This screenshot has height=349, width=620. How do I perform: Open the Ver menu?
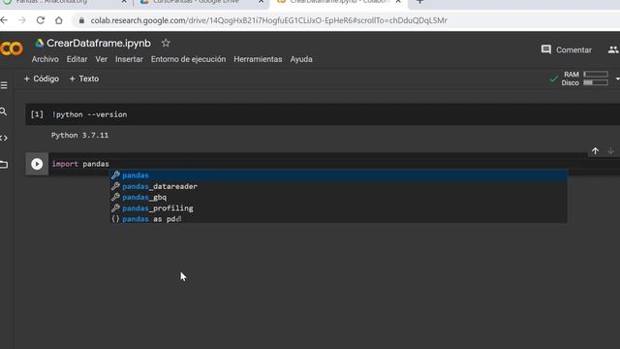click(x=101, y=59)
